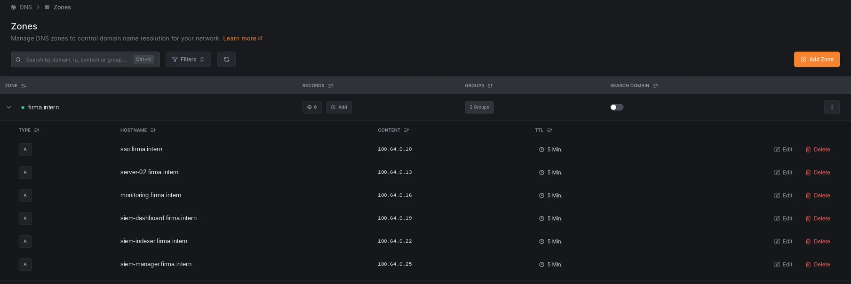Delete the siem-indexer.firma.intern record
851x284 pixels.
pyautogui.click(x=818, y=242)
